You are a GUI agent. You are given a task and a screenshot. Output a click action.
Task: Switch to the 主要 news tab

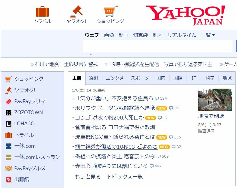[x=77, y=78]
